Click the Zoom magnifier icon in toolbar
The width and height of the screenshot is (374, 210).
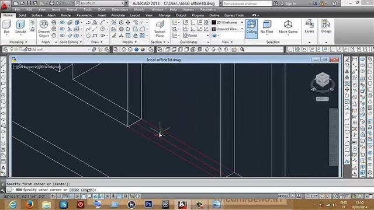coord(243,50)
